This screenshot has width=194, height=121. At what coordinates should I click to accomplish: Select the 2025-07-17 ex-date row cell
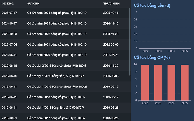9,13
